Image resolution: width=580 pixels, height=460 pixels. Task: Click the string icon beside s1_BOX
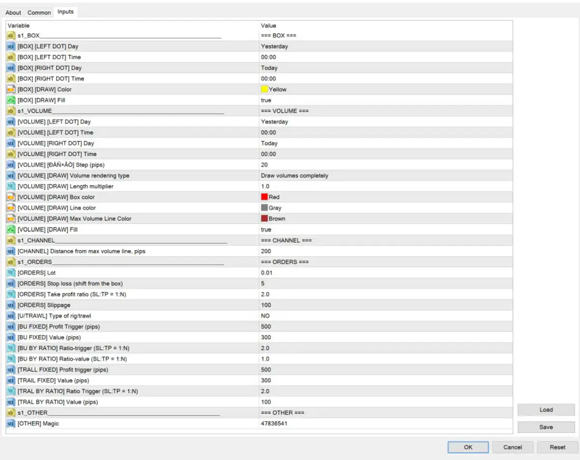pos(11,36)
